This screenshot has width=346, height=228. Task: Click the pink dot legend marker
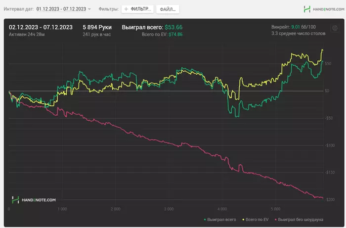coord(276,220)
